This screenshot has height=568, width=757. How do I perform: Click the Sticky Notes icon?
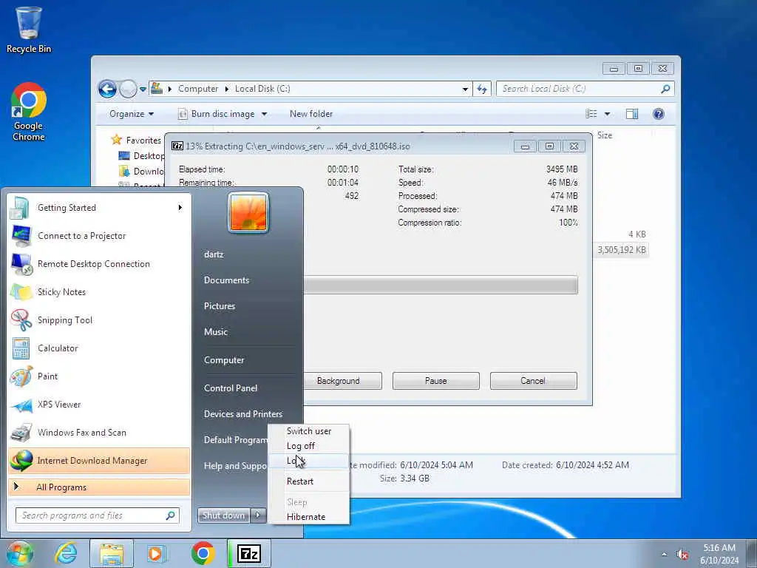coord(21,292)
